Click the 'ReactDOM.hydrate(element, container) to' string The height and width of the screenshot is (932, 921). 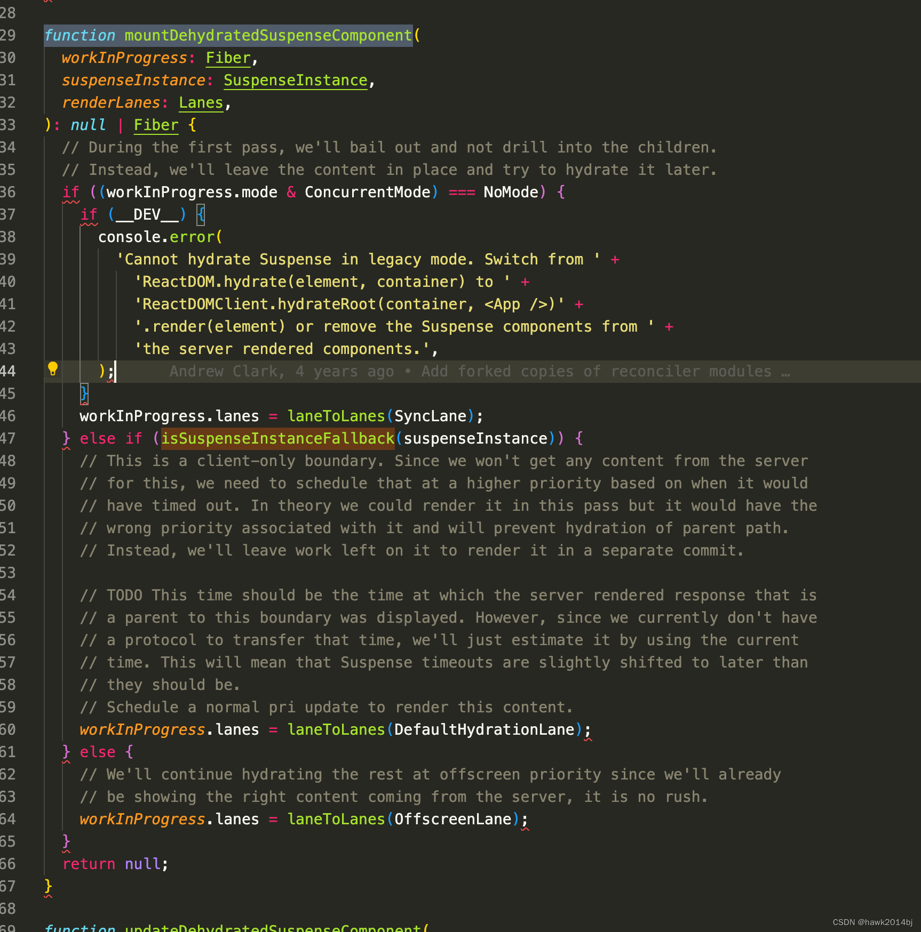(322, 282)
